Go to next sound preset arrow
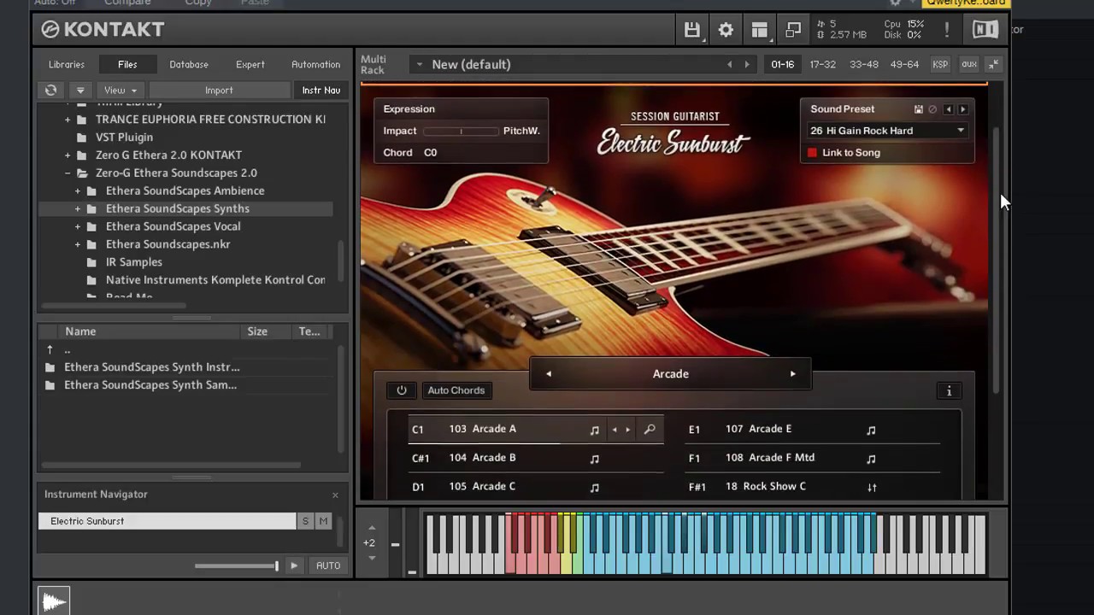Viewport: 1094px width, 615px height. [x=962, y=109]
